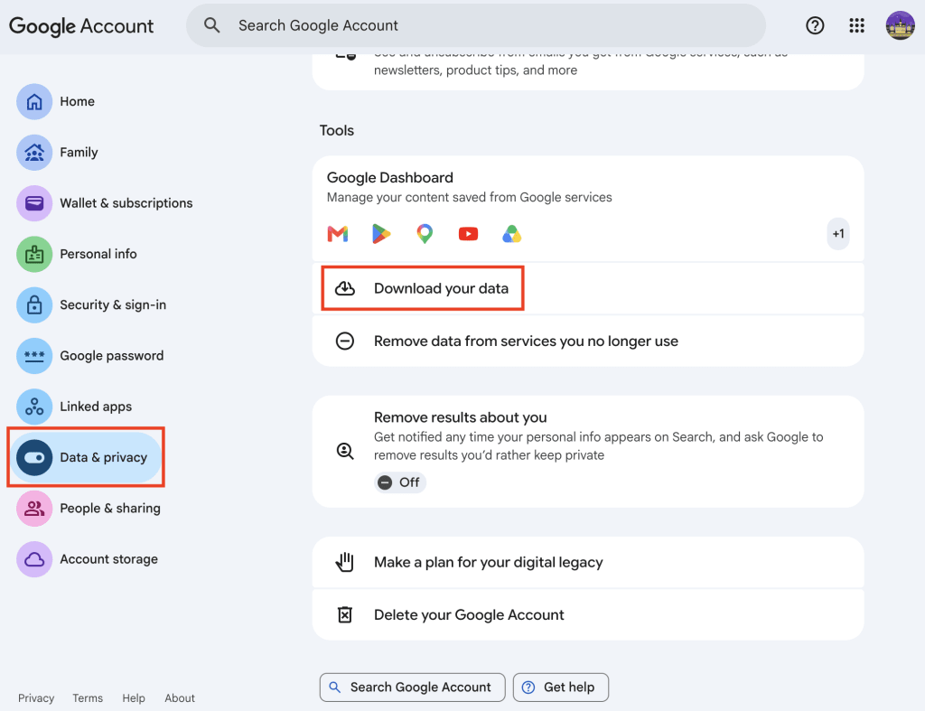Open Remove data from services you no longer use
Image resolution: width=925 pixels, height=711 pixels.
588,341
